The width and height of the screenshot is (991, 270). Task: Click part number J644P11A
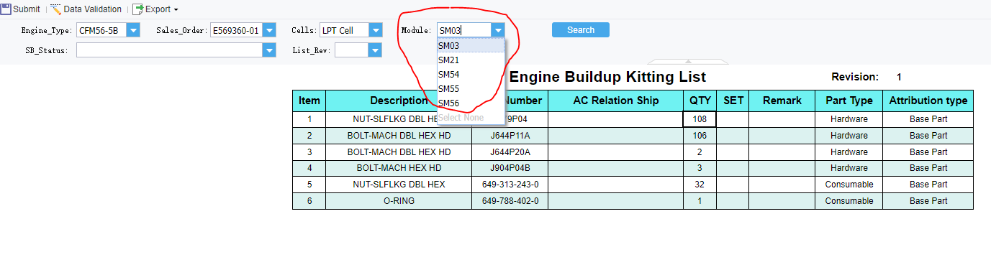point(510,136)
